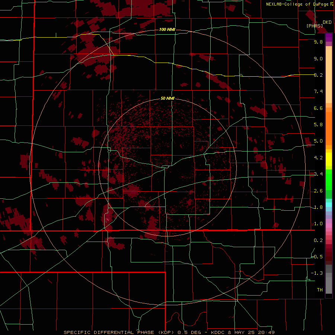Click the 8.2 scale value
Screen dimensions: 335x335
pyautogui.click(x=318, y=75)
